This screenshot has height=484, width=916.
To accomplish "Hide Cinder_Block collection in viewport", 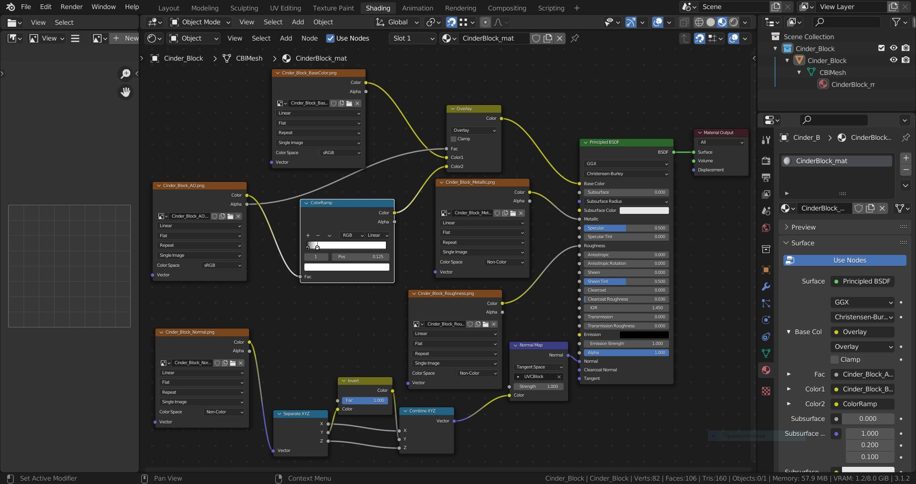I will 894,48.
